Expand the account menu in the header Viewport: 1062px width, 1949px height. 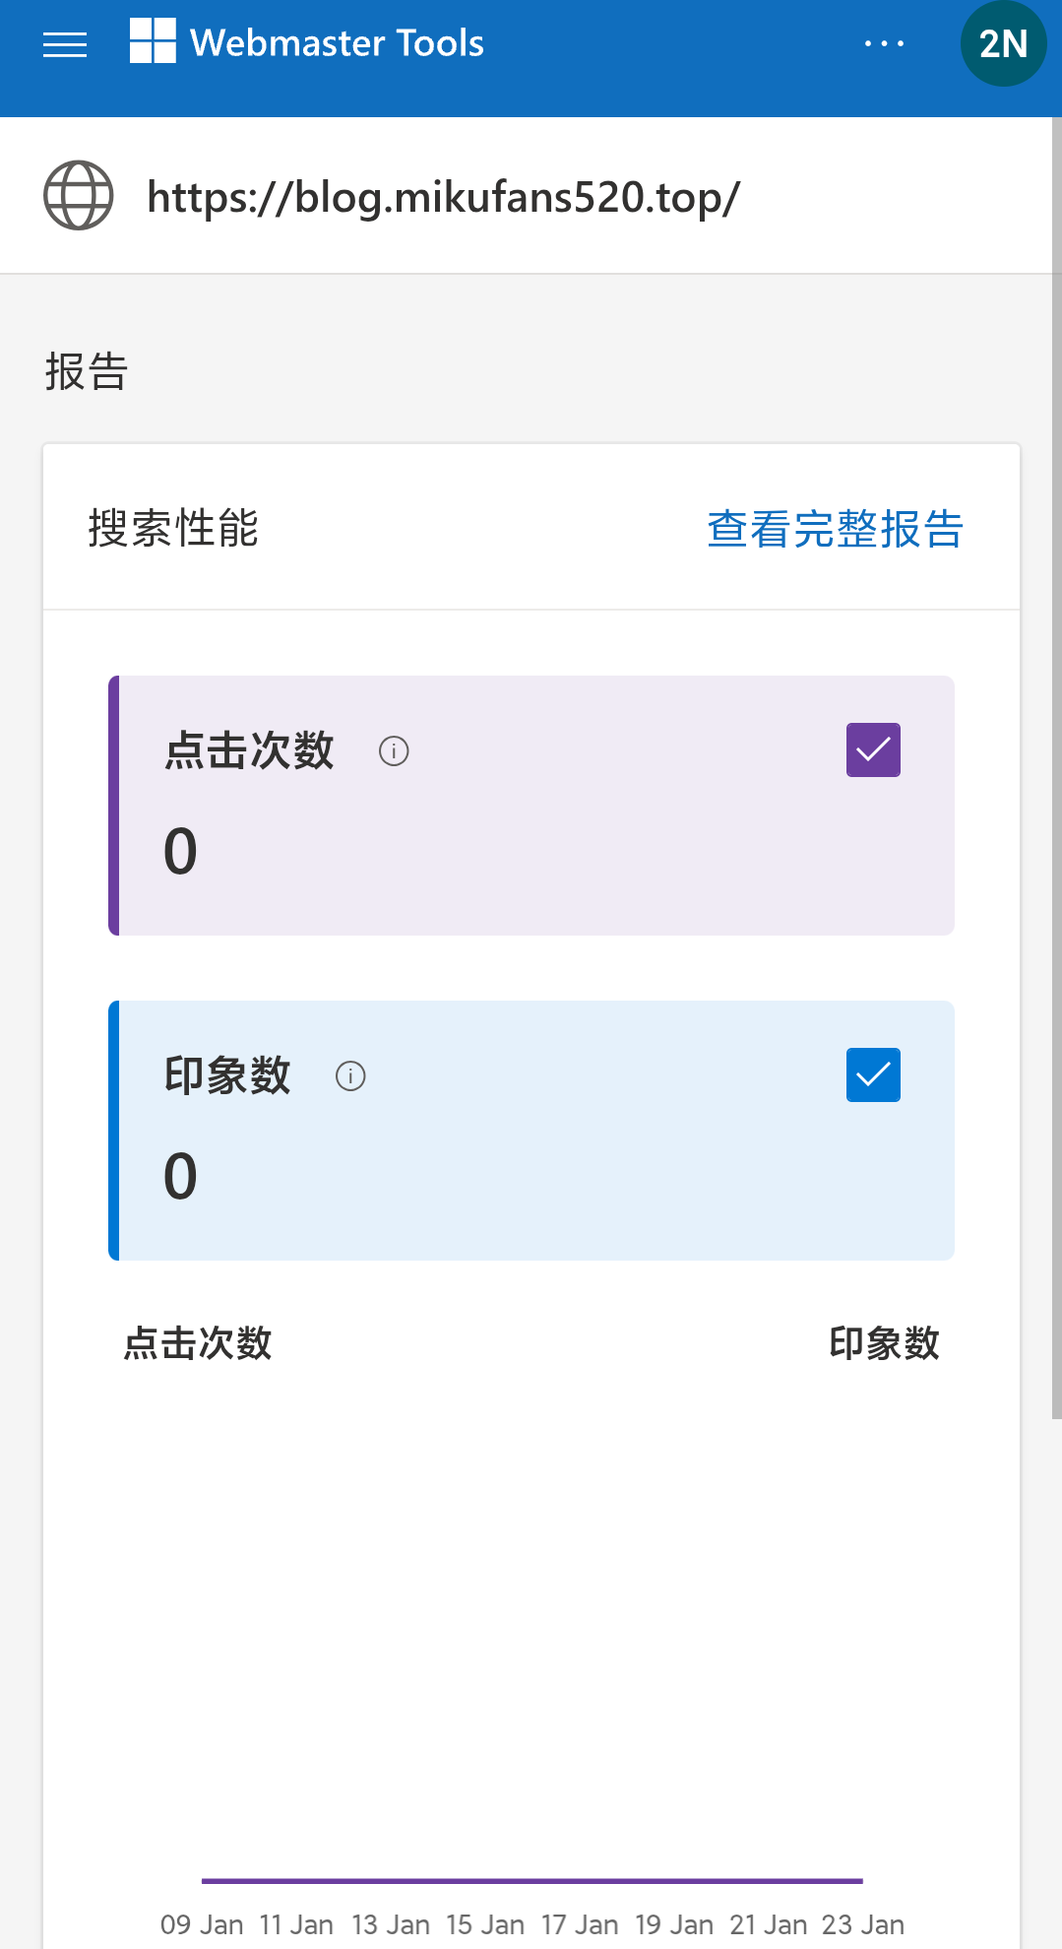[x=1003, y=43]
